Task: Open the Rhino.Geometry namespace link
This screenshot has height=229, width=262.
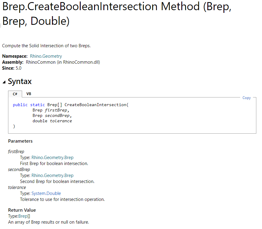Action: [x=46, y=56]
